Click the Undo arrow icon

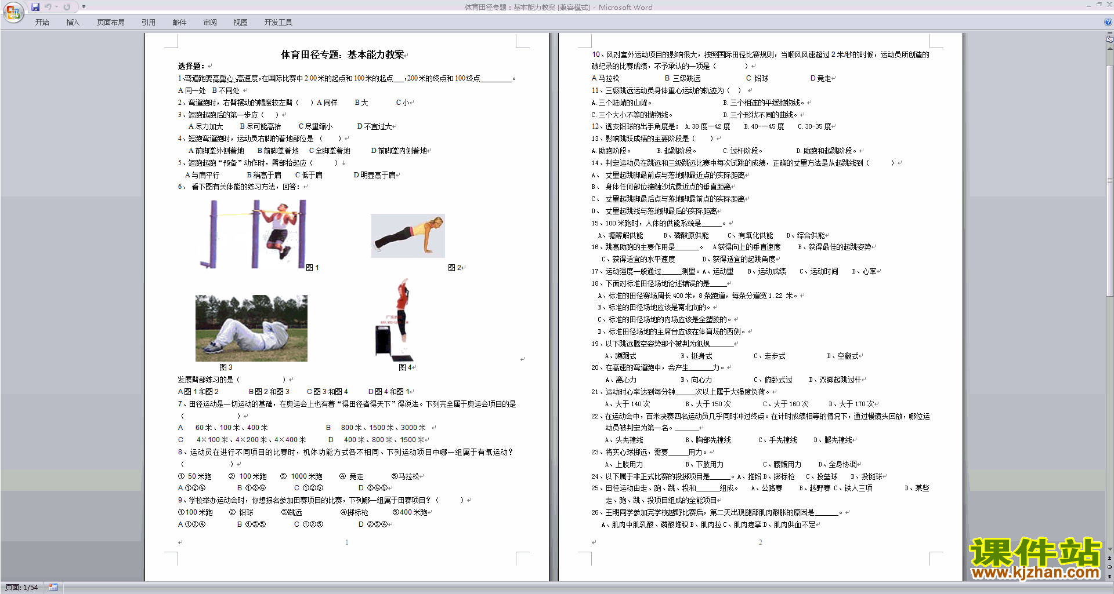[48, 7]
